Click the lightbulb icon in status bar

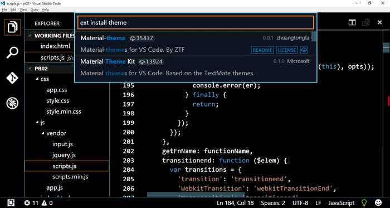[364, 202]
